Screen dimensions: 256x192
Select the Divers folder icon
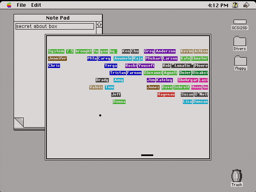pos(240,41)
